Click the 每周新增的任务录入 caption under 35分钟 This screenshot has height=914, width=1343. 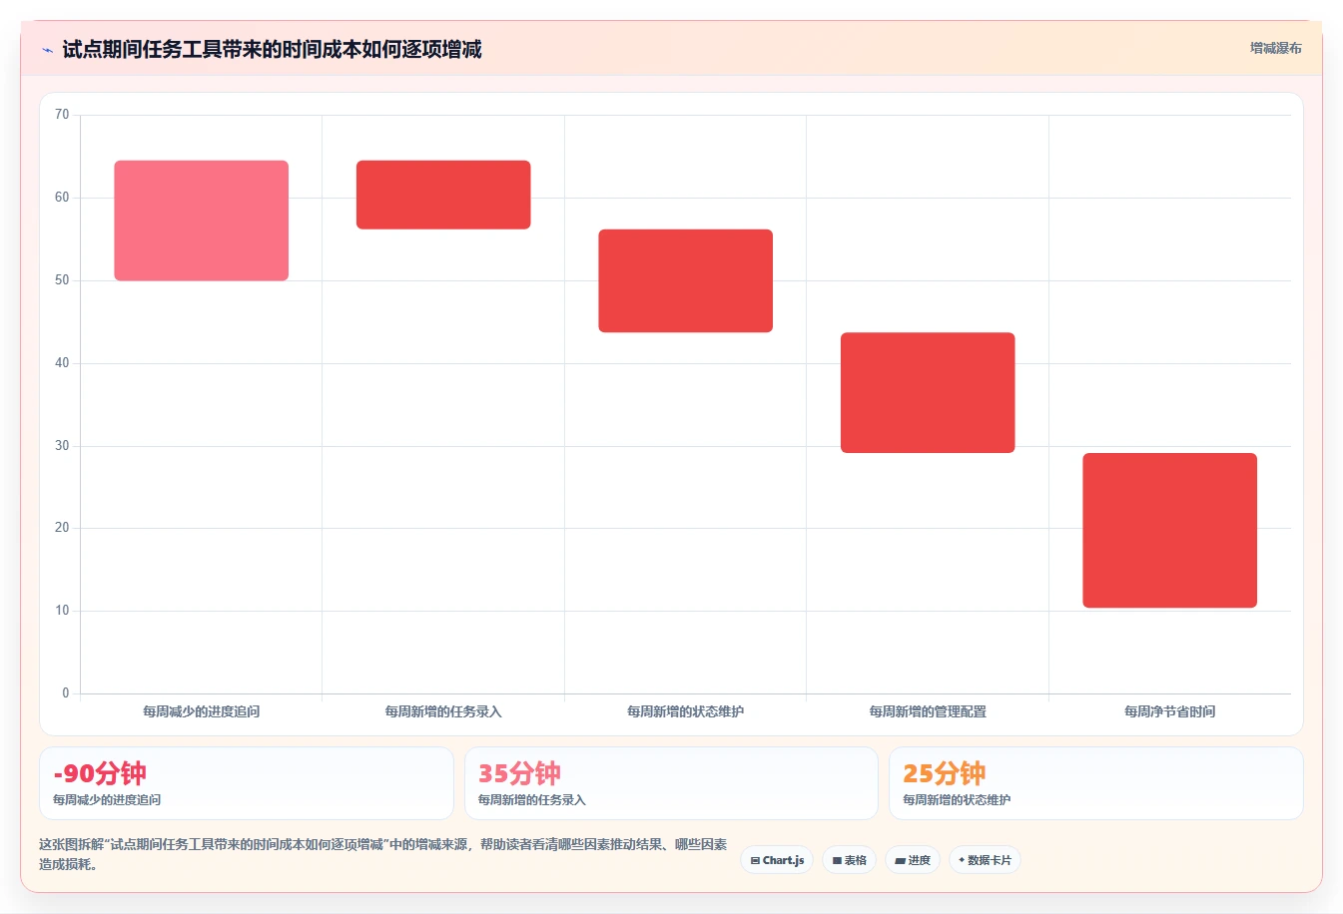532,800
